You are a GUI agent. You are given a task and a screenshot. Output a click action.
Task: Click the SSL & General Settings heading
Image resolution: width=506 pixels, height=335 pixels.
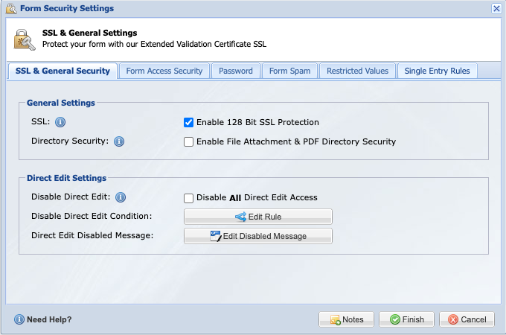pos(90,33)
